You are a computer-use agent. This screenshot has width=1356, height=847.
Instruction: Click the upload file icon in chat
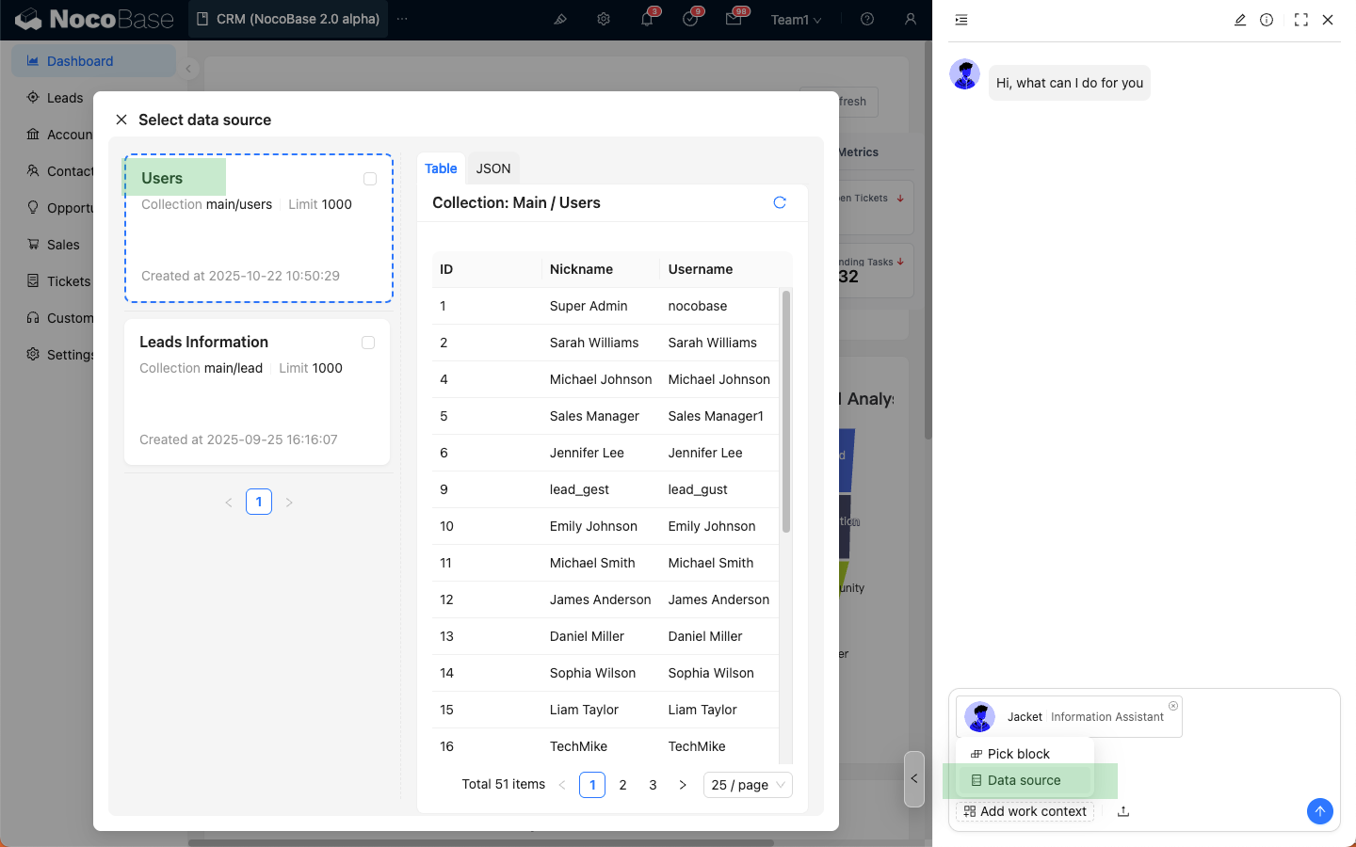tap(1123, 811)
